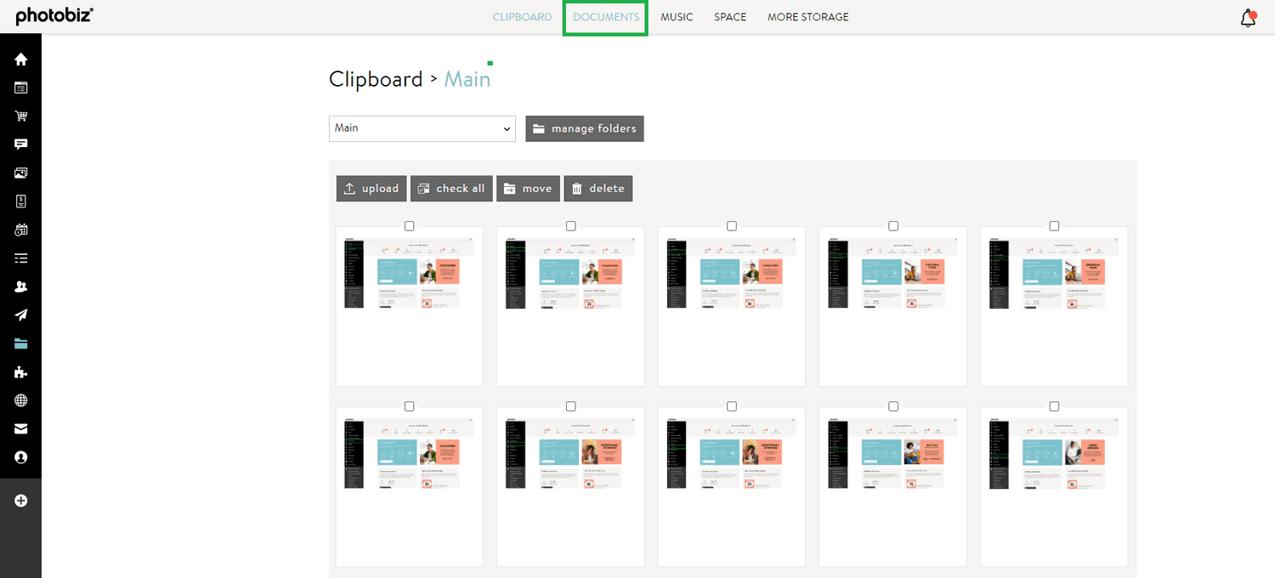Click the upload button
Screen dimensions: 1275x578
point(371,189)
